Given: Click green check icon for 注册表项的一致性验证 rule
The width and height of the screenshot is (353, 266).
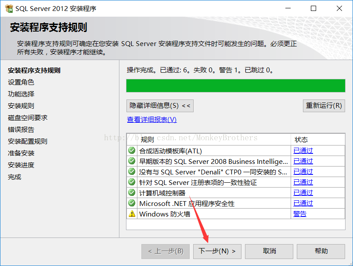Looking at the screenshot, I should (x=132, y=182).
